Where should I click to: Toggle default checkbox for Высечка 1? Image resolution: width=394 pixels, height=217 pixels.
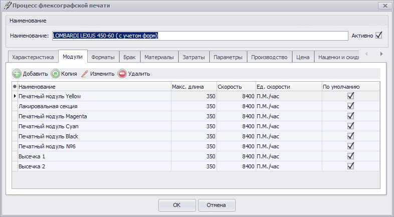350,156
